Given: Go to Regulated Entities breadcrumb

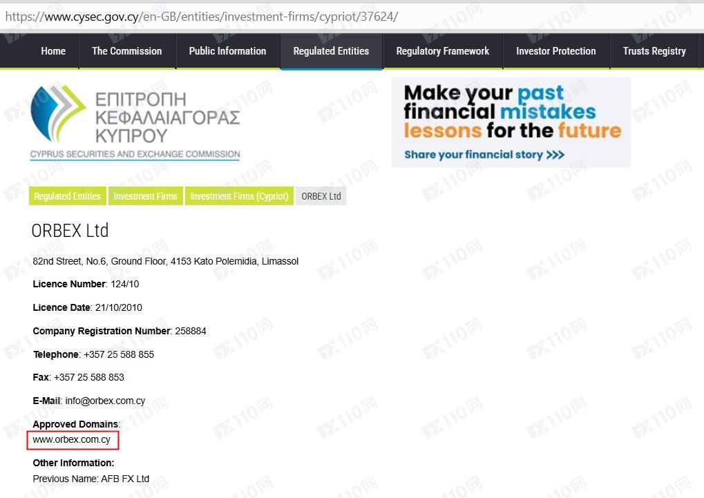Looking at the screenshot, I should click(x=67, y=196).
